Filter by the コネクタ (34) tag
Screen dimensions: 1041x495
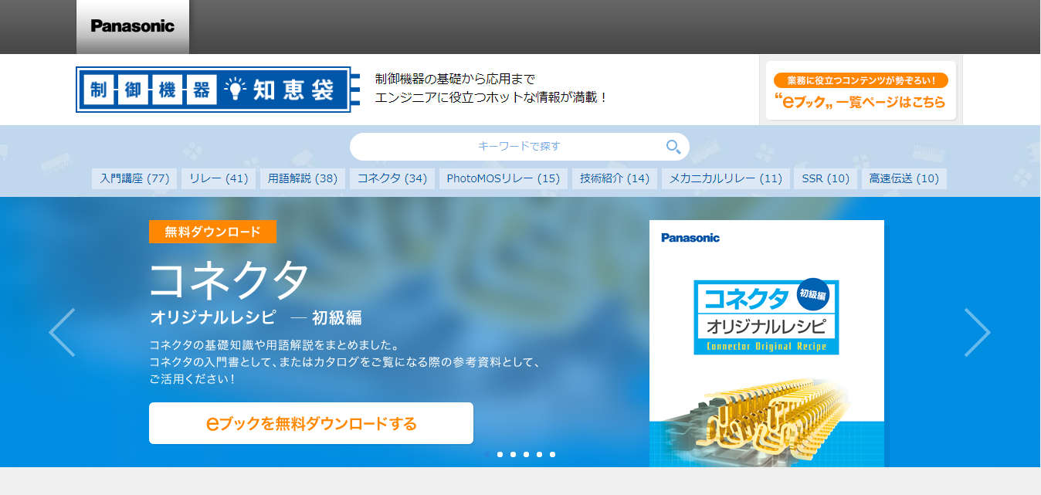point(392,178)
